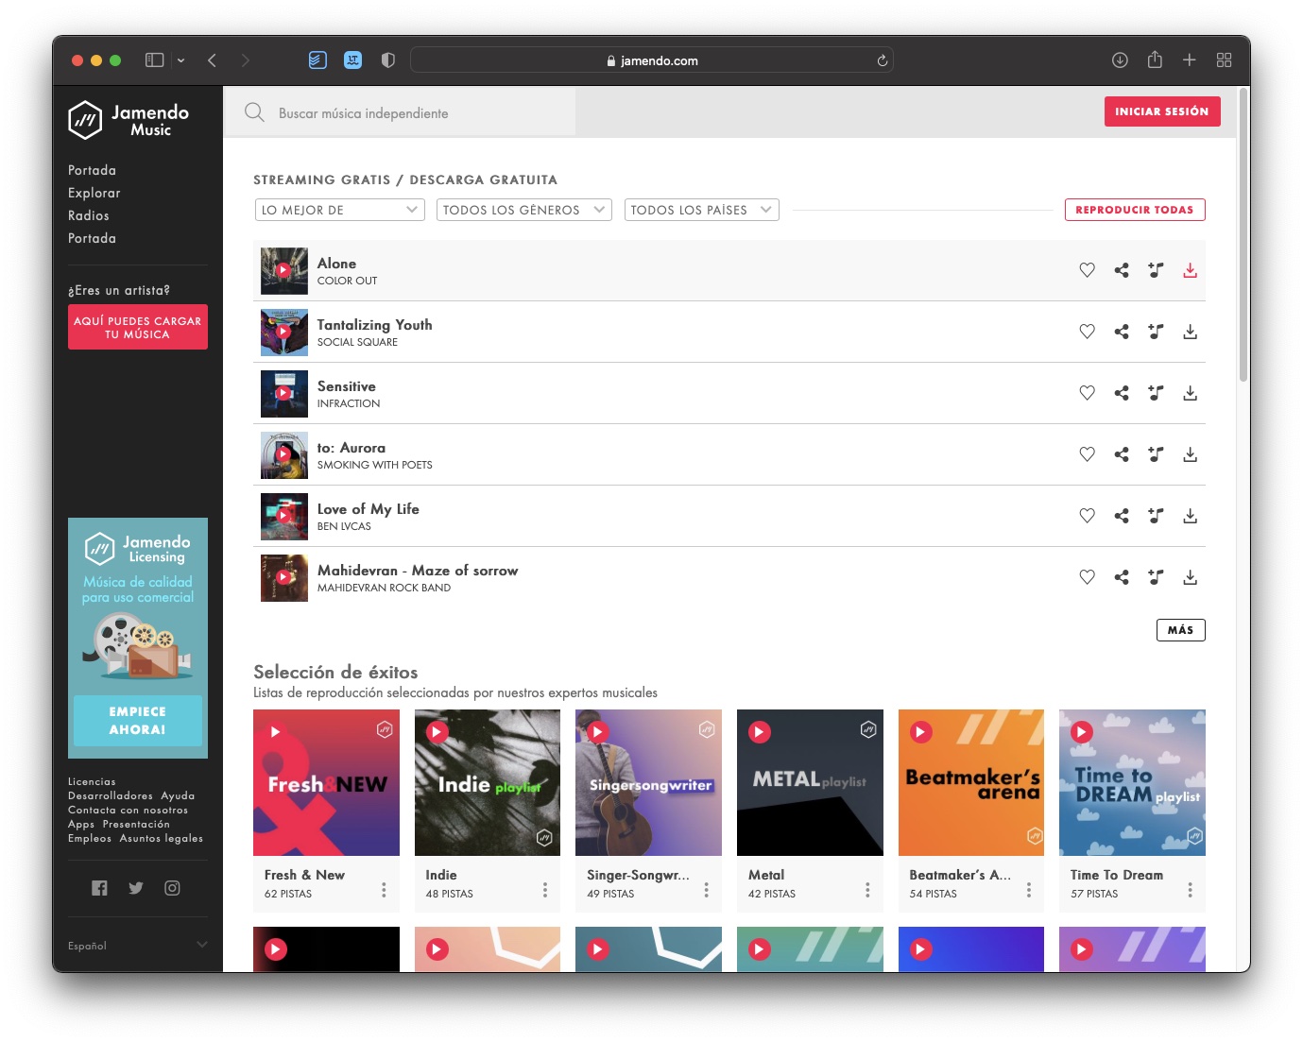The image size is (1303, 1042).
Task: Go to Jamendo Music logo home
Action: point(129,120)
